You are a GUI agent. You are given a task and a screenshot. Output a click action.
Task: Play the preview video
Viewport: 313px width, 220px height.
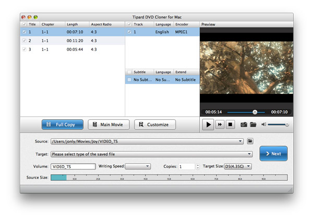tap(208, 125)
